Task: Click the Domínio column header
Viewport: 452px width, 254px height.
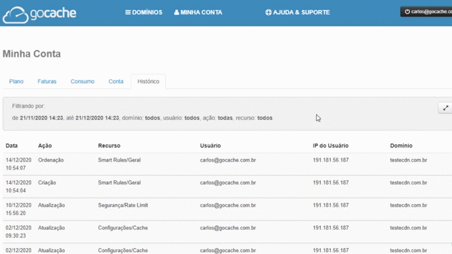Action: [402, 146]
